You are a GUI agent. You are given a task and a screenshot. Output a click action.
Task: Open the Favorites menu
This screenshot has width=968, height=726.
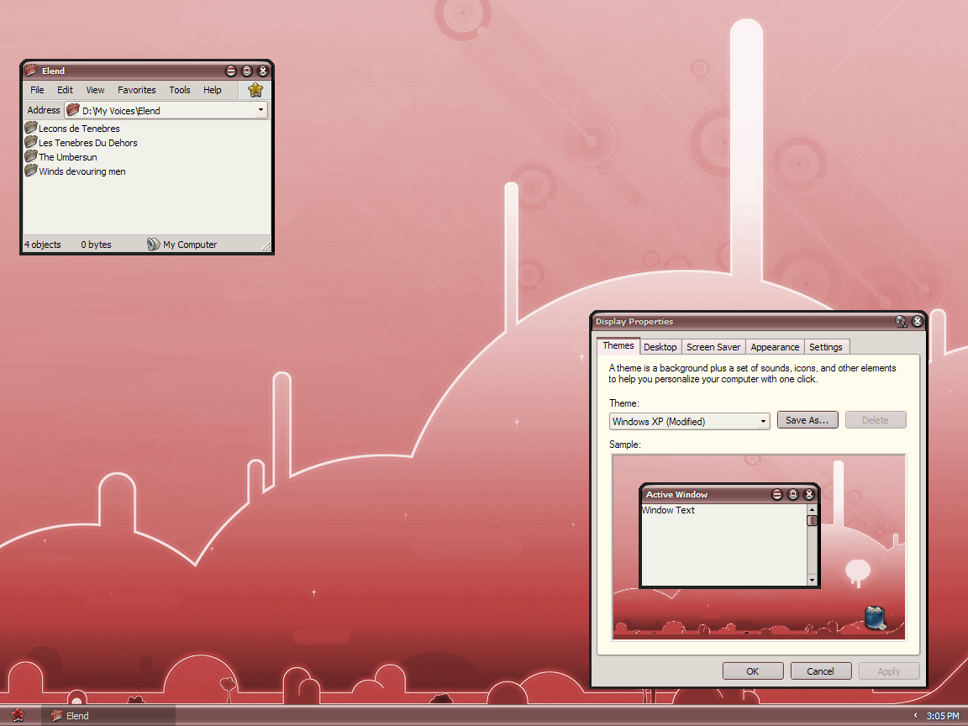[136, 90]
